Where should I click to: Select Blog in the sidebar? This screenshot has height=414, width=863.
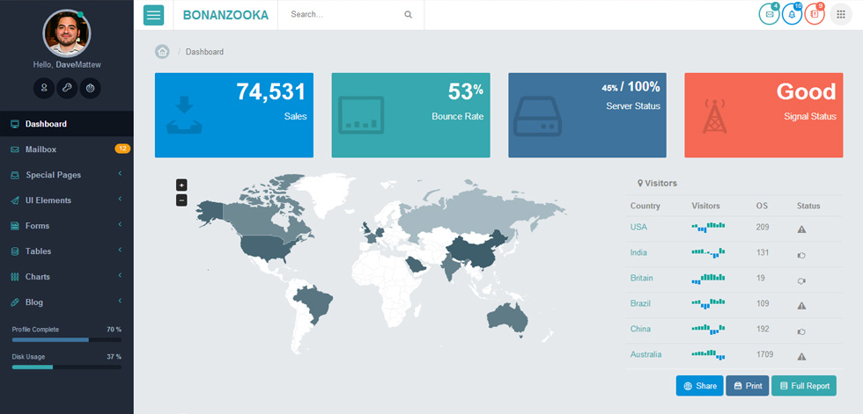tap(67, 302)
